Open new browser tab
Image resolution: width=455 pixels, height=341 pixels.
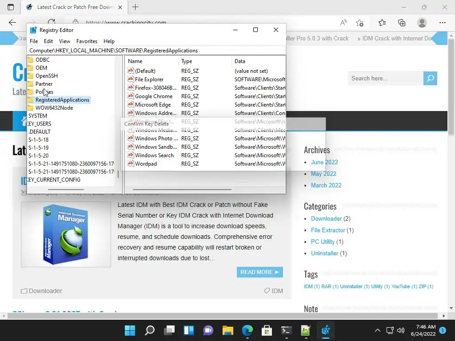click(x=135, y=7)
